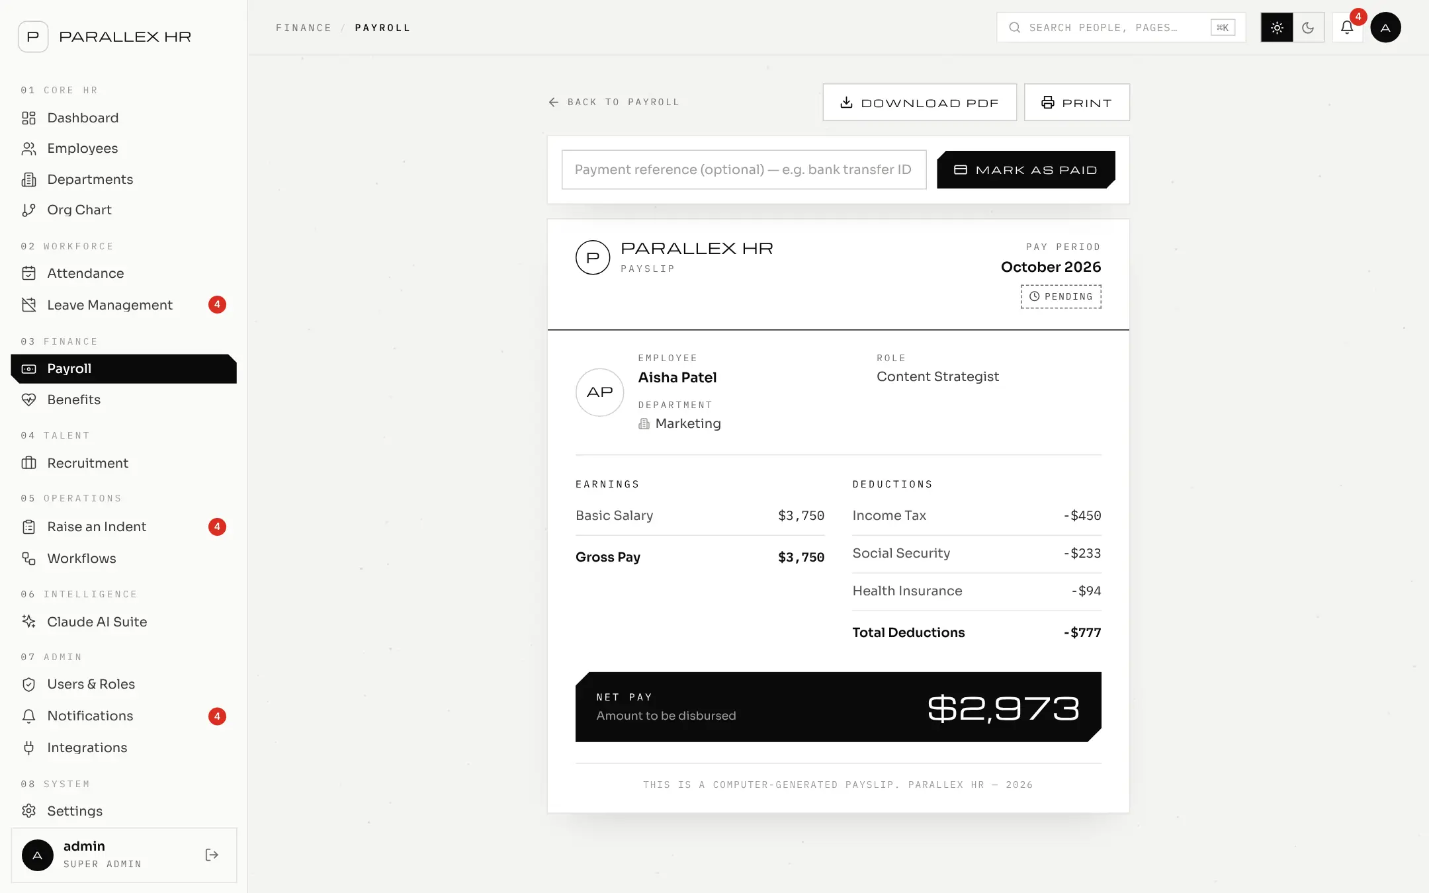Click the Claude AI Suite sparkle icon
1429x893 pixels.
pyautogui.click(x=28, y=622)
